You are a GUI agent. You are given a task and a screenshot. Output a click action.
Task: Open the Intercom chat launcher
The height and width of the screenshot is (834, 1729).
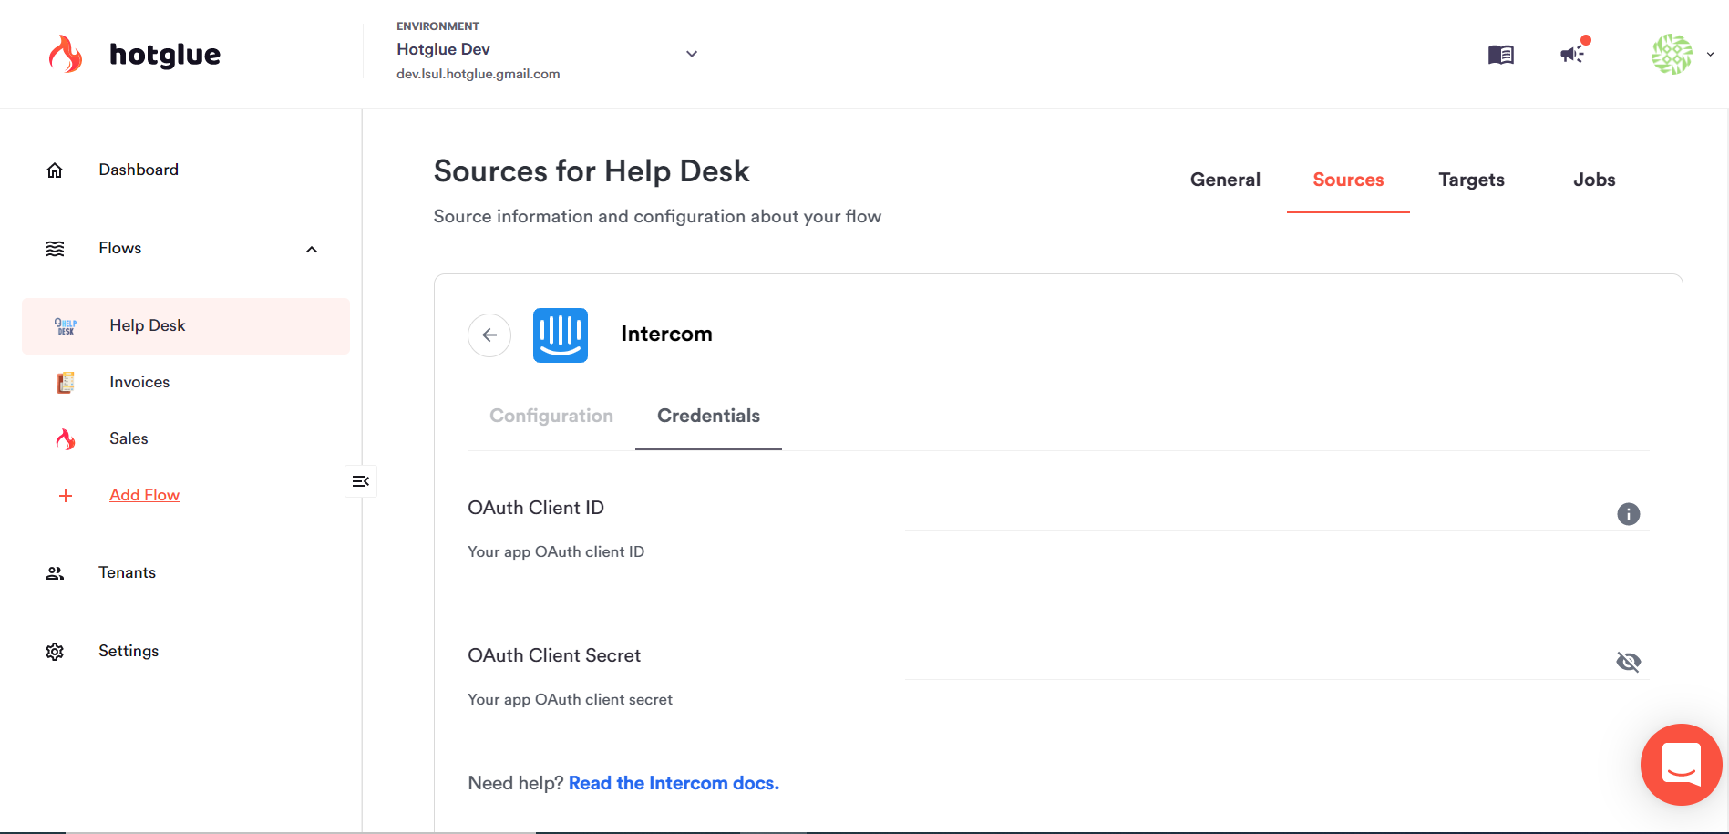tap(1682, 765)
